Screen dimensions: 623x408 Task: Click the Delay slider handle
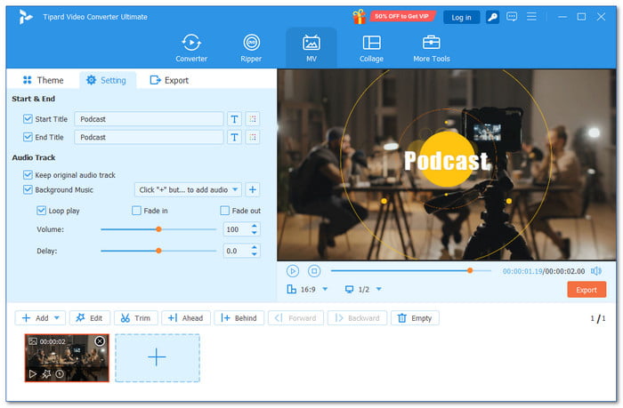(158, 251)
